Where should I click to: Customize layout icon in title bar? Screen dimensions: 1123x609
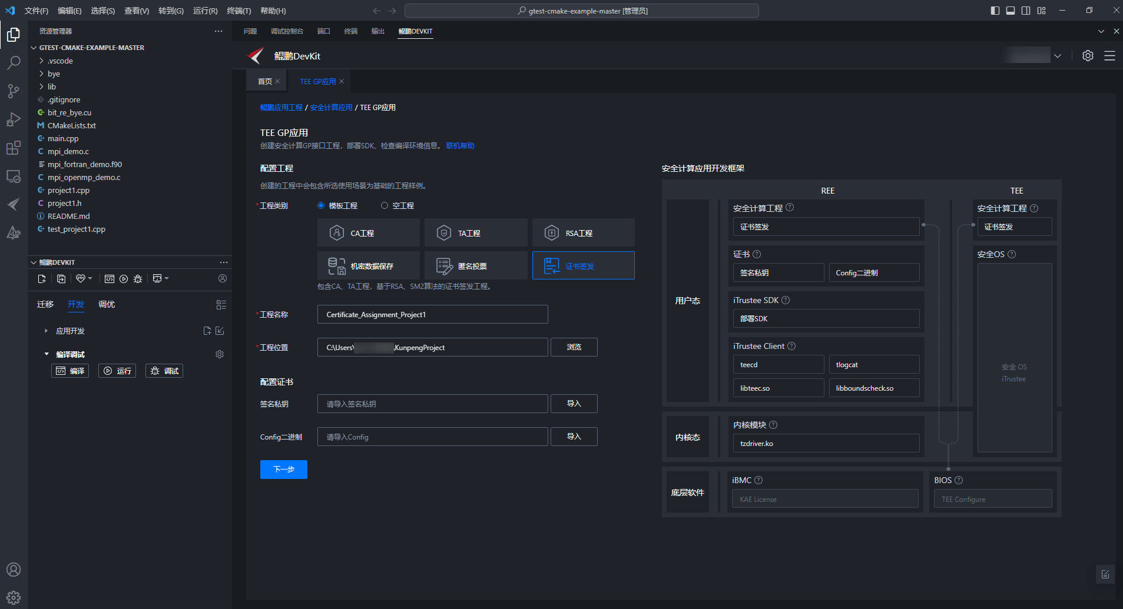(1042, 11)
